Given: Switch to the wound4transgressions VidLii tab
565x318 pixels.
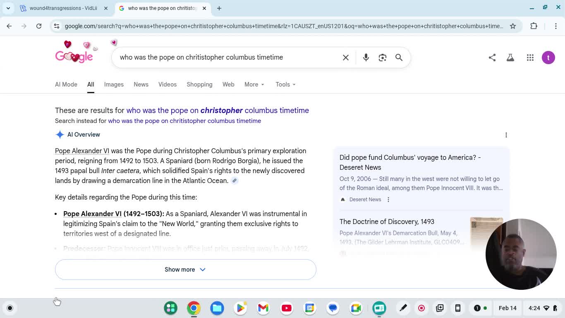Looking at the screenshot, I should [x=64, y=8].
